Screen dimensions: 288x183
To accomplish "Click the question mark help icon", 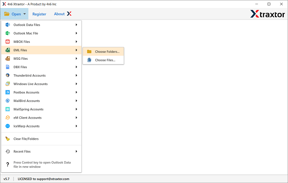I will coord(8,164).
